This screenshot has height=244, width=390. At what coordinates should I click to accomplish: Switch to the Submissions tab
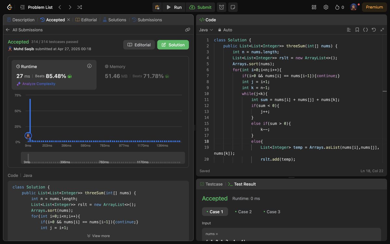pos(147,20)
